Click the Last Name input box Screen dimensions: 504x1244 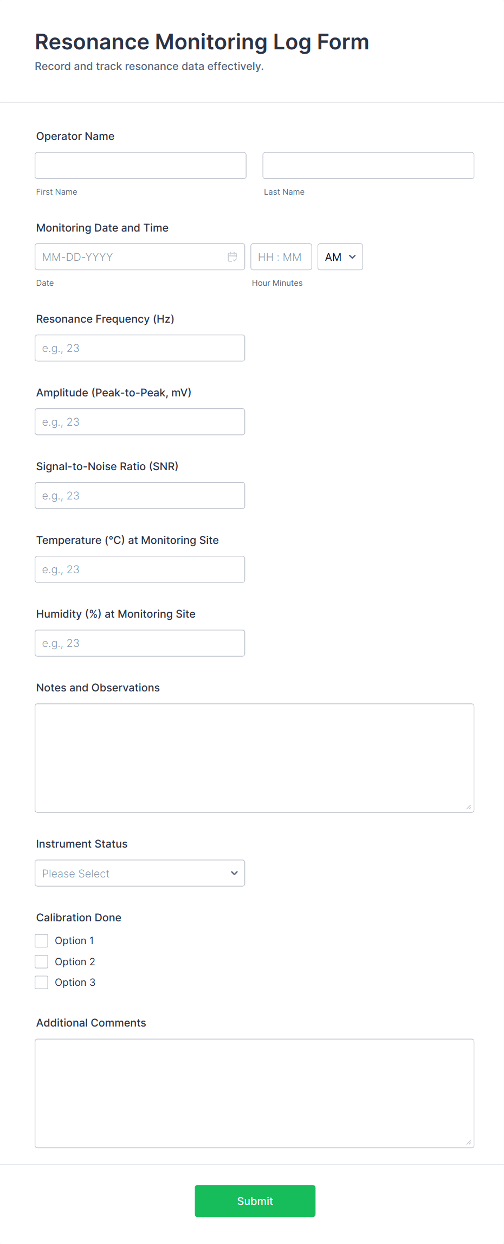[368, 165]
